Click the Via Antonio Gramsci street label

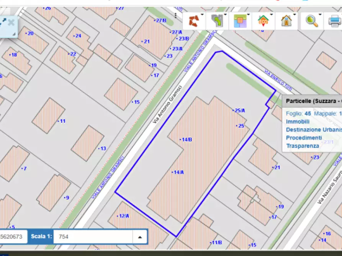point(167,104)
